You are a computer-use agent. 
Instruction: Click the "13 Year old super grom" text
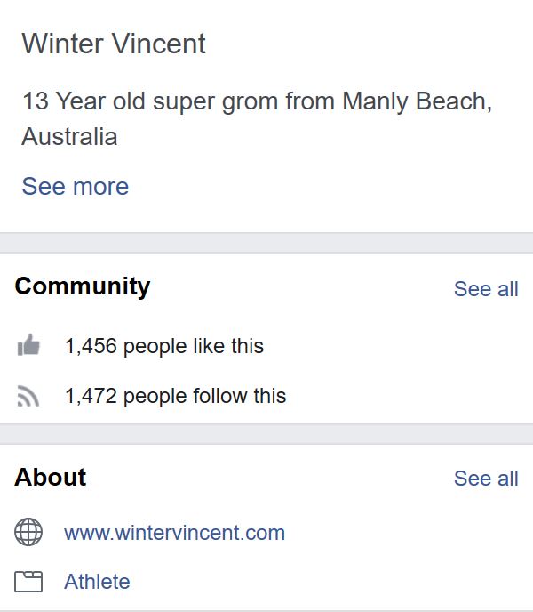click(151, 101)
